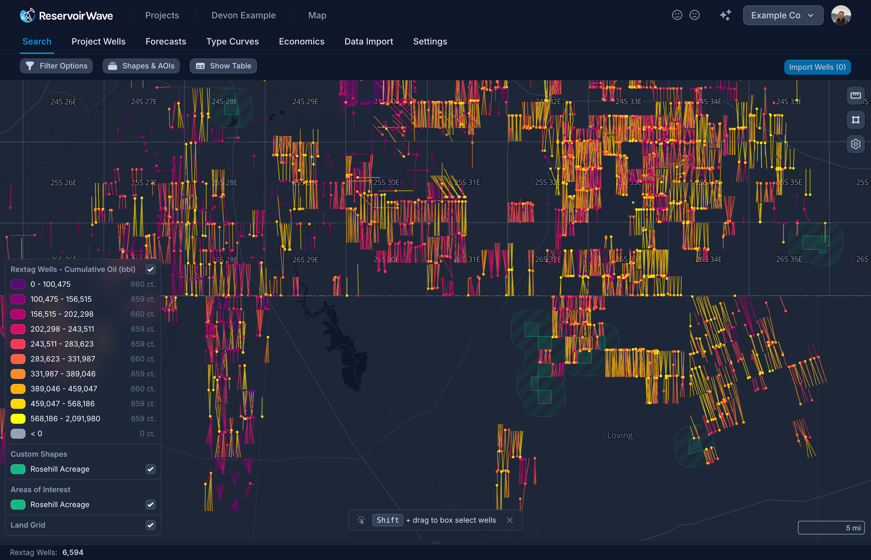
Task: Open map settings gear icon
Action: pos(855,144)
